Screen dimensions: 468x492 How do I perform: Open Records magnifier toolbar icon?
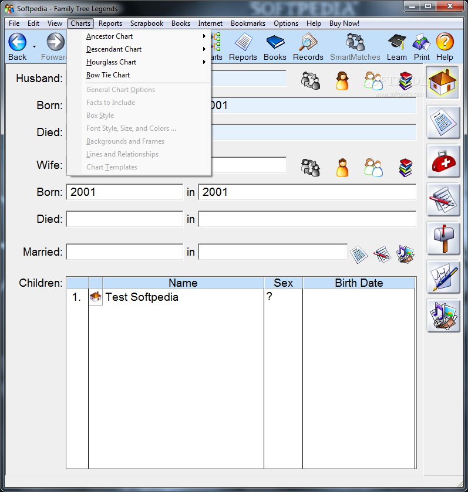[x=308, y=47]
